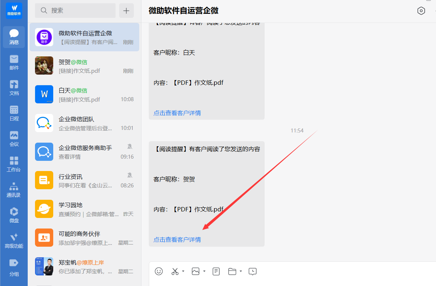Image resolution: width=436 pixels, height=286 pixels.
Task: Switch to the 高级功能 tab in the sidebar
Action: tap(14, 241)
